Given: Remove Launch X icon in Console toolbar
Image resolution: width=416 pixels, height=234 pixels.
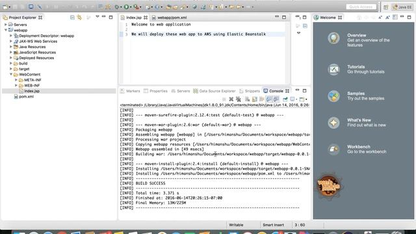Looking at the screenshot, I should (231, 99).
